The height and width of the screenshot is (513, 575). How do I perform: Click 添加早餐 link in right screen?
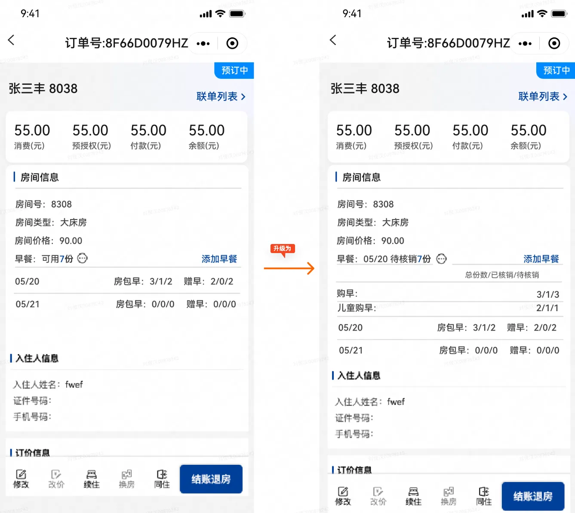[541, 259]
